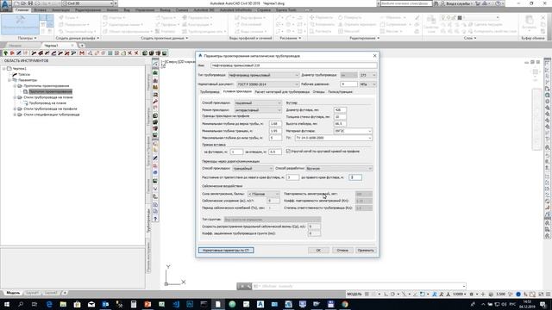
Task: Open File Explorer from the taskbar
Action: click(63, 304)
